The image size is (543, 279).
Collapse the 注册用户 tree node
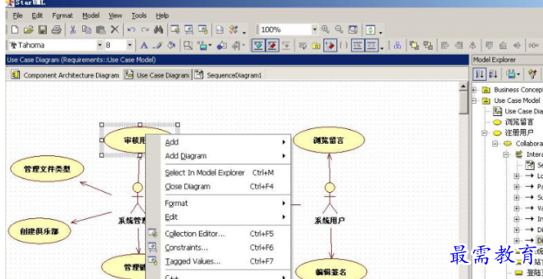pyautogui.click(x=485, y=133)
